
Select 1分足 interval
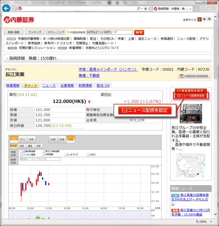(53, 139)
